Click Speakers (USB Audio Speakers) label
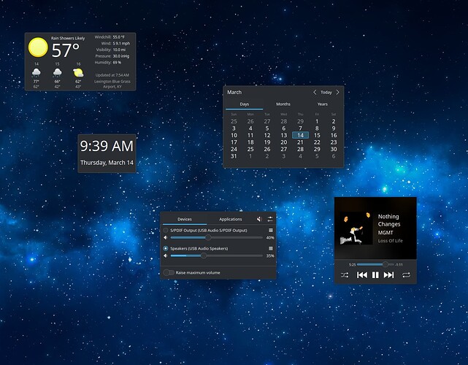 click(199, 248)
